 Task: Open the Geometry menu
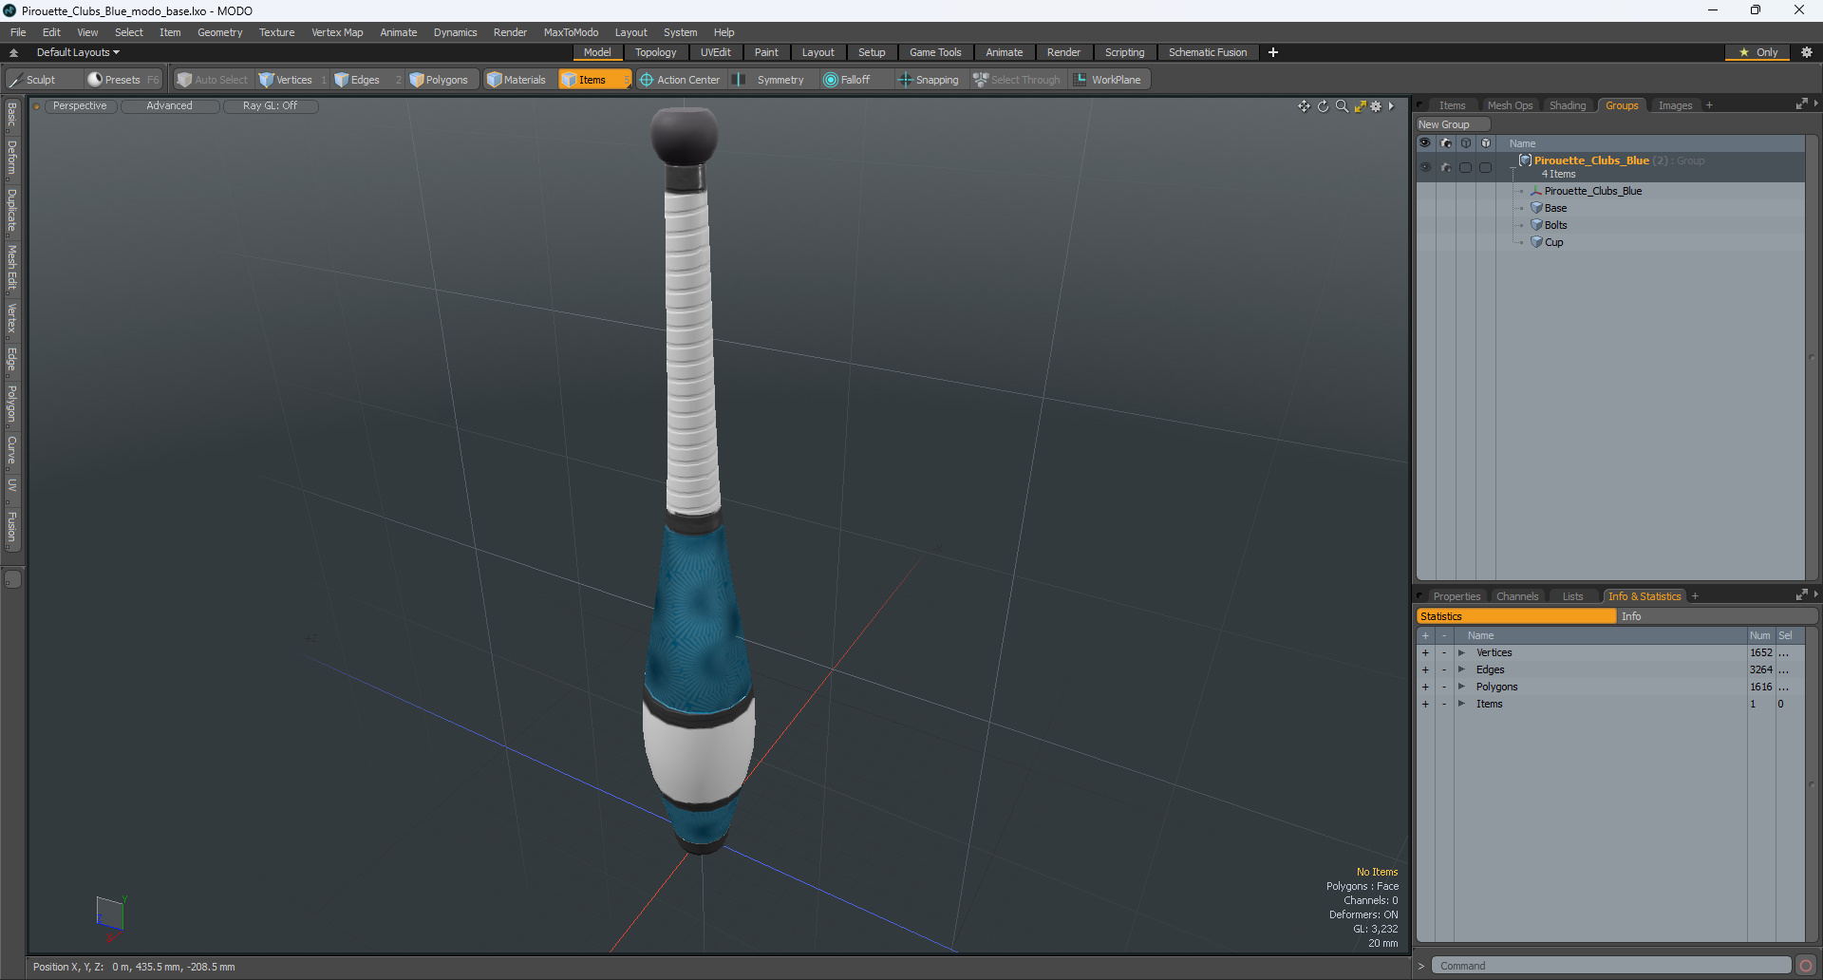(219, 32)
